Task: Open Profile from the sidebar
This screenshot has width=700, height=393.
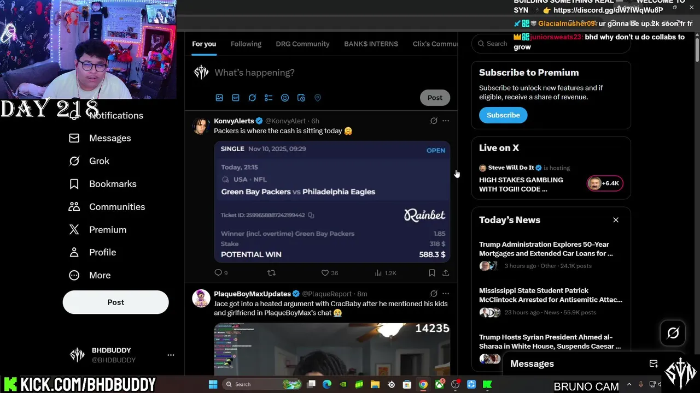Action: pyautogui.click(x=92, y=252)
